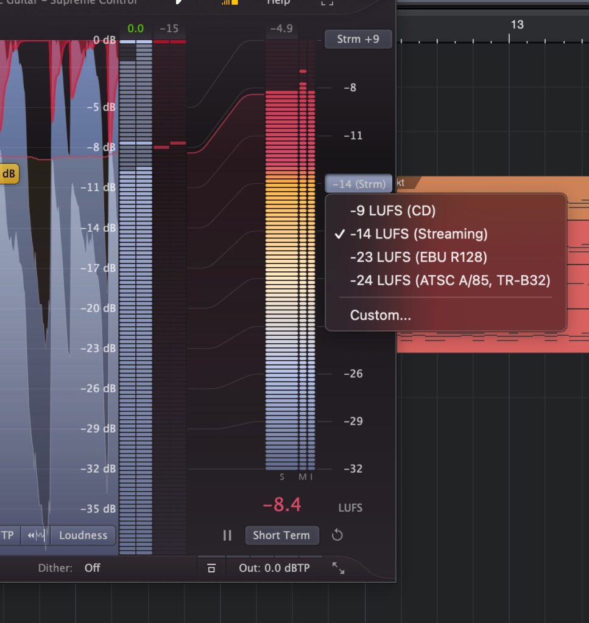Click bar 13 on the timeline ruler

pyautogui.click(x=517, y=25)
